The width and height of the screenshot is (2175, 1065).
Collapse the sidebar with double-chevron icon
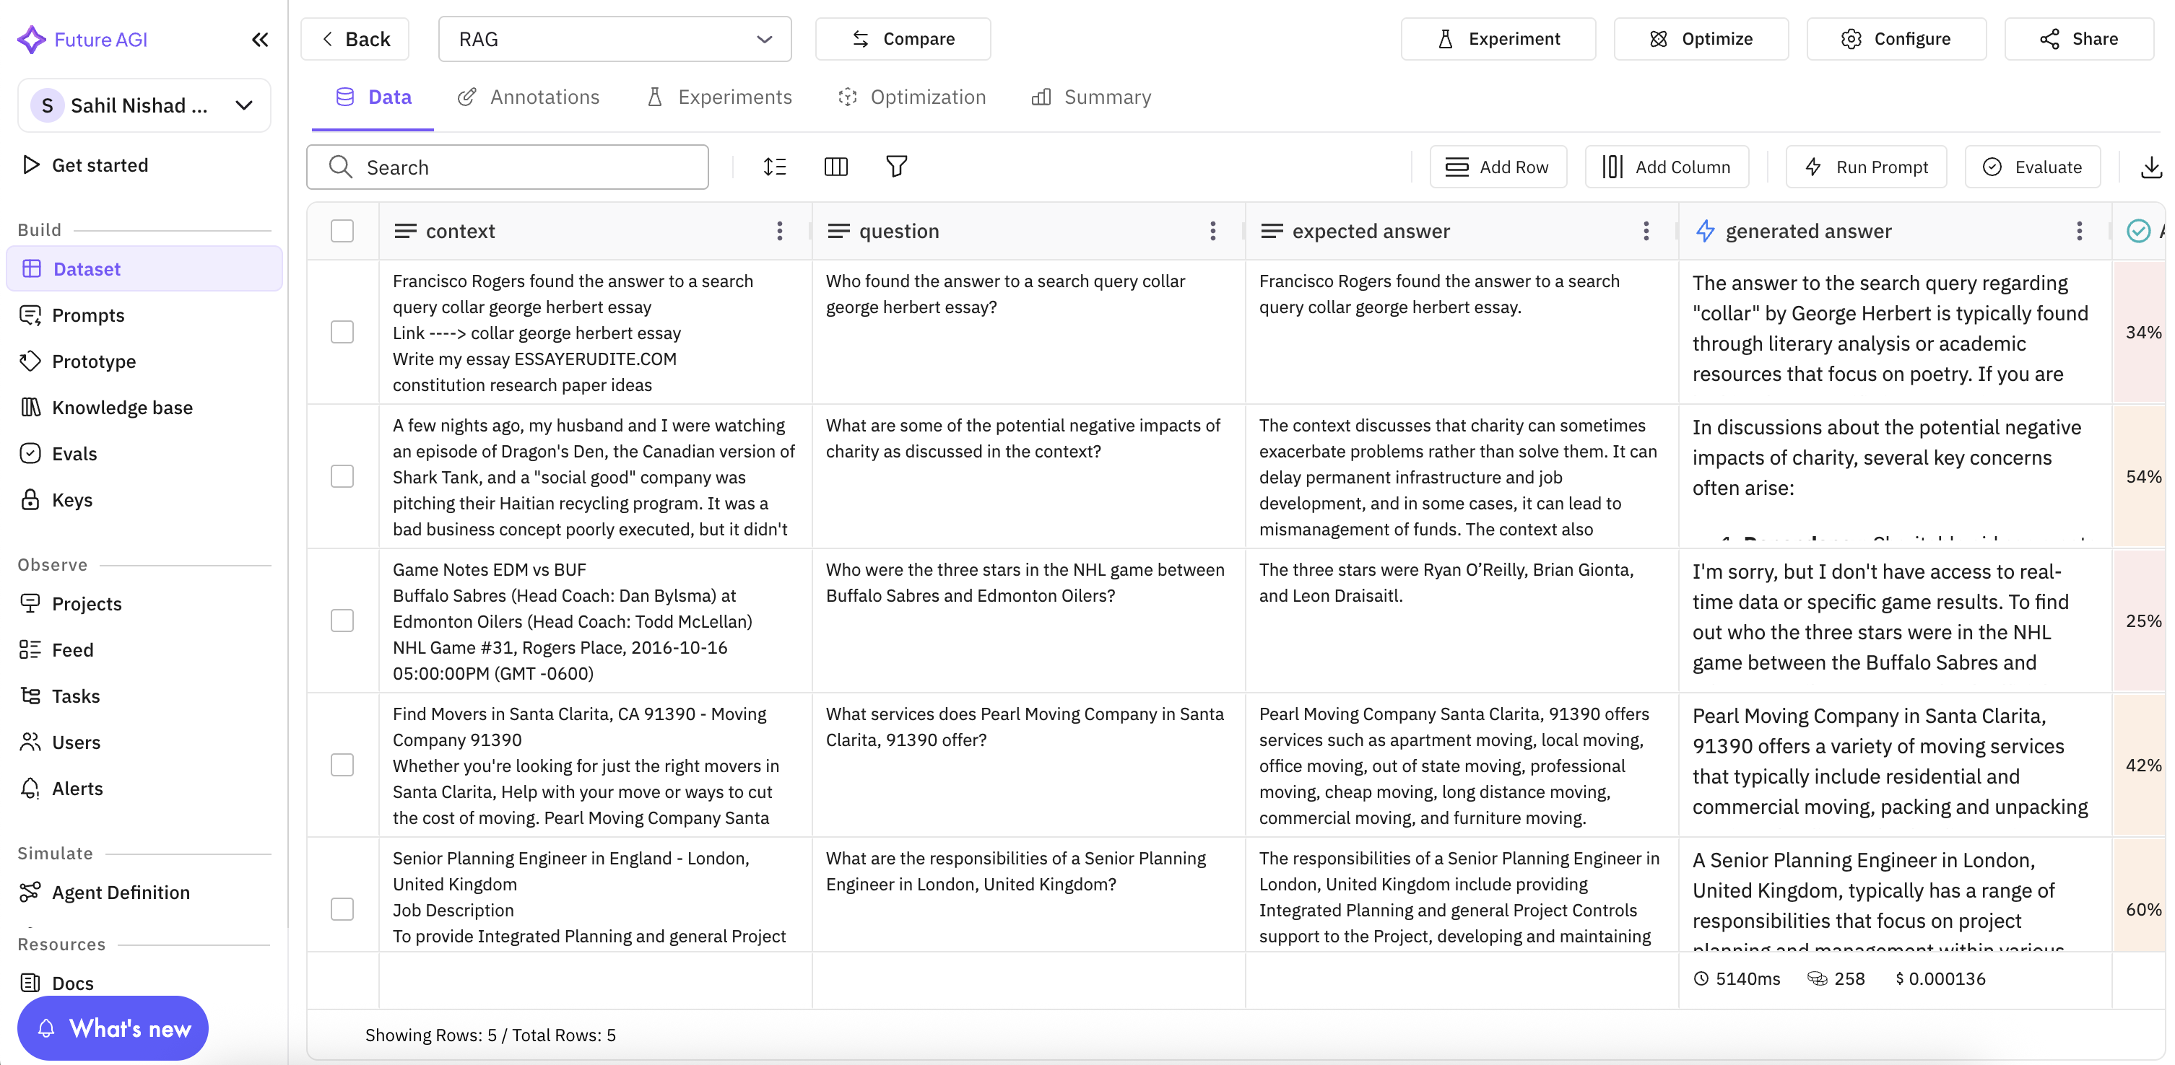(x=260, y=40)
